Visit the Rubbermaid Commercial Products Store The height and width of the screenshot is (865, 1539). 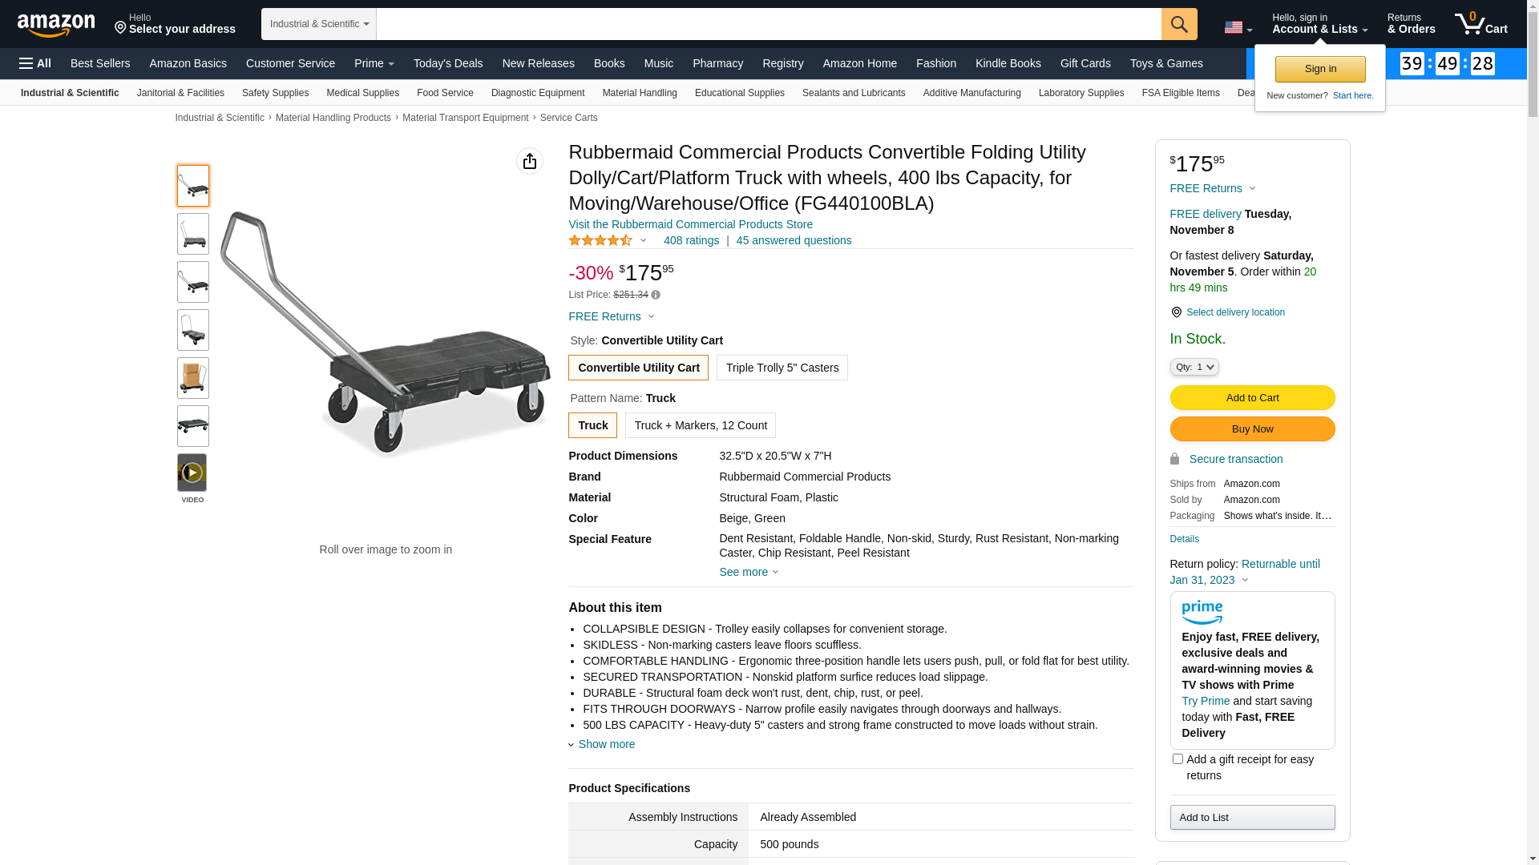coord(690,224)
